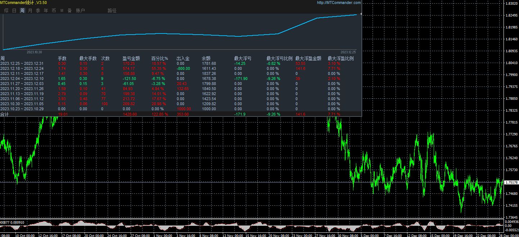
Task: Select the 周 weekly tab
Action: tap(22, 10)
